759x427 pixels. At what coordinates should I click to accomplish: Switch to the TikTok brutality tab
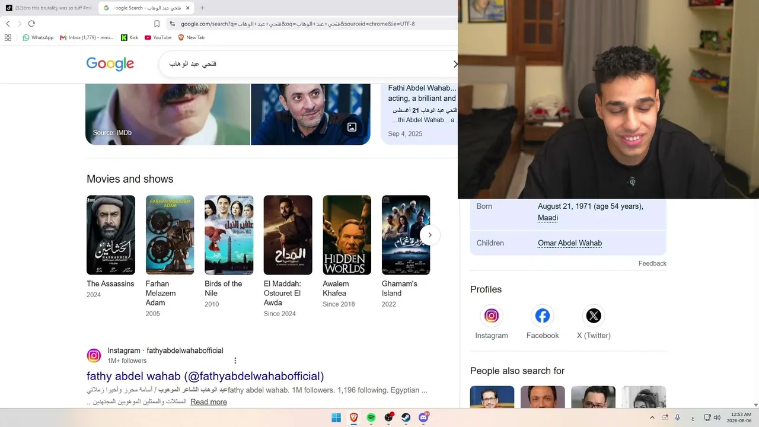pos(49,8)
